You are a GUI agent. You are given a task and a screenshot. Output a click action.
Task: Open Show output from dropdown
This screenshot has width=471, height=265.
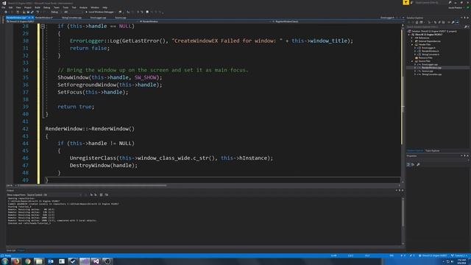[x=54, y=194]
